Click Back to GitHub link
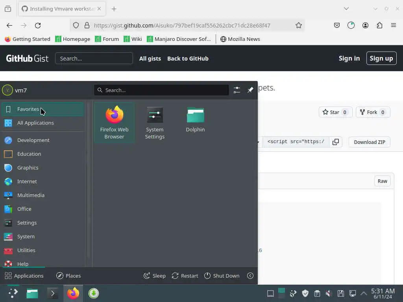 [188, 59]
